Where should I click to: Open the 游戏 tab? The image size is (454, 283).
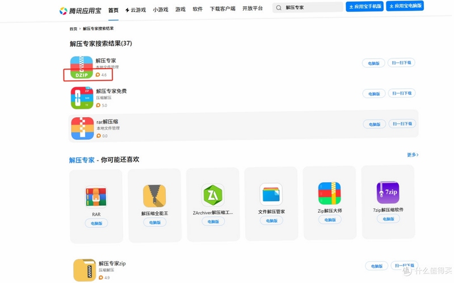coord(180,9)
